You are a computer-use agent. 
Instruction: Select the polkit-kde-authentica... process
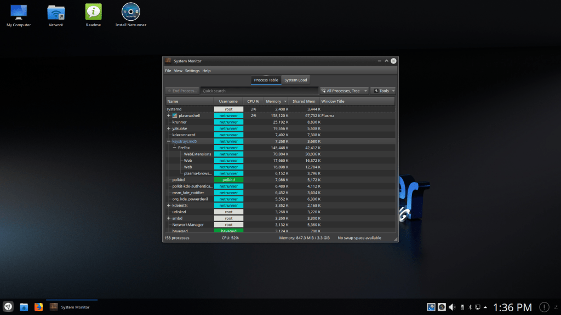(x=192, y=186)
